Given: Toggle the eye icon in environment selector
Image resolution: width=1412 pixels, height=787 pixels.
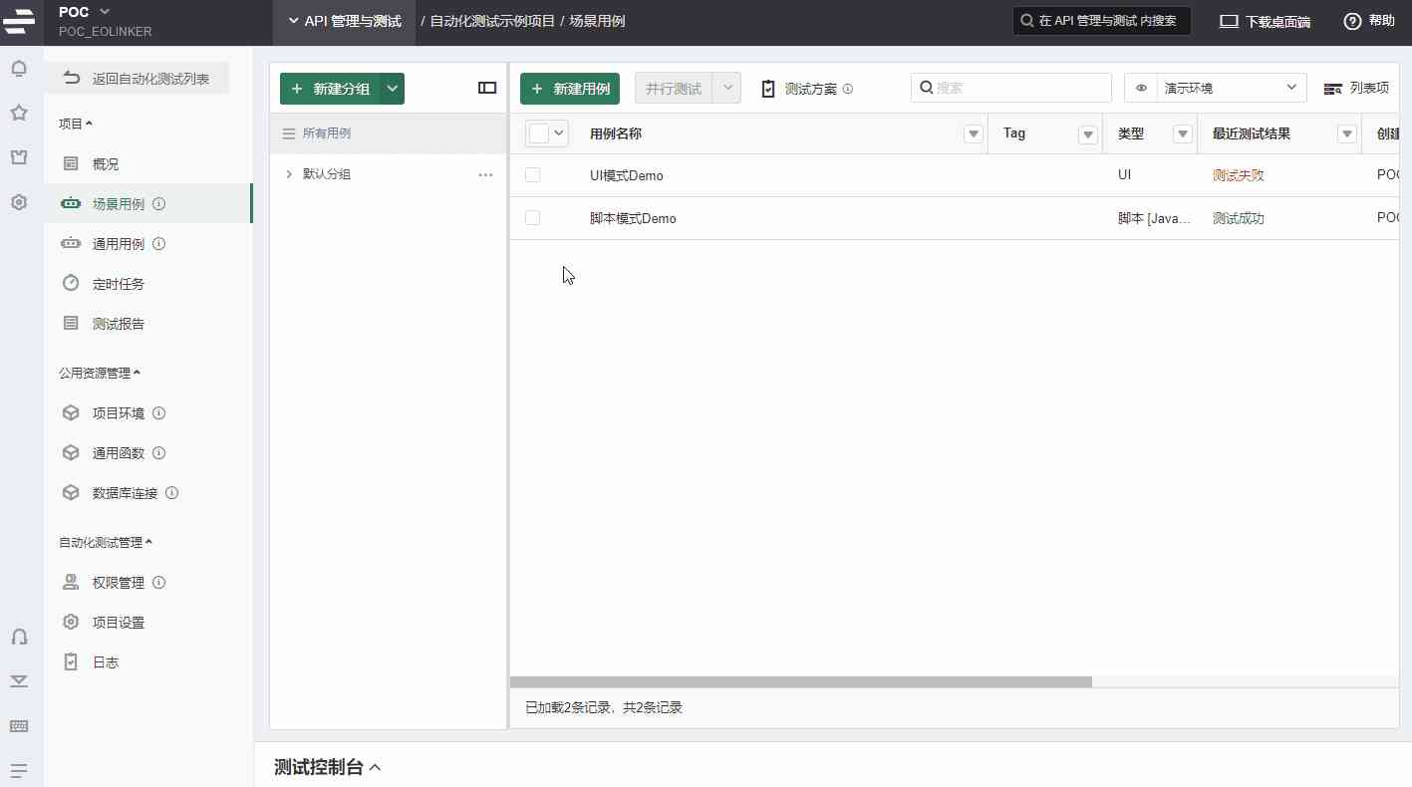Looking at the screenshot, I should [1141, 88].
